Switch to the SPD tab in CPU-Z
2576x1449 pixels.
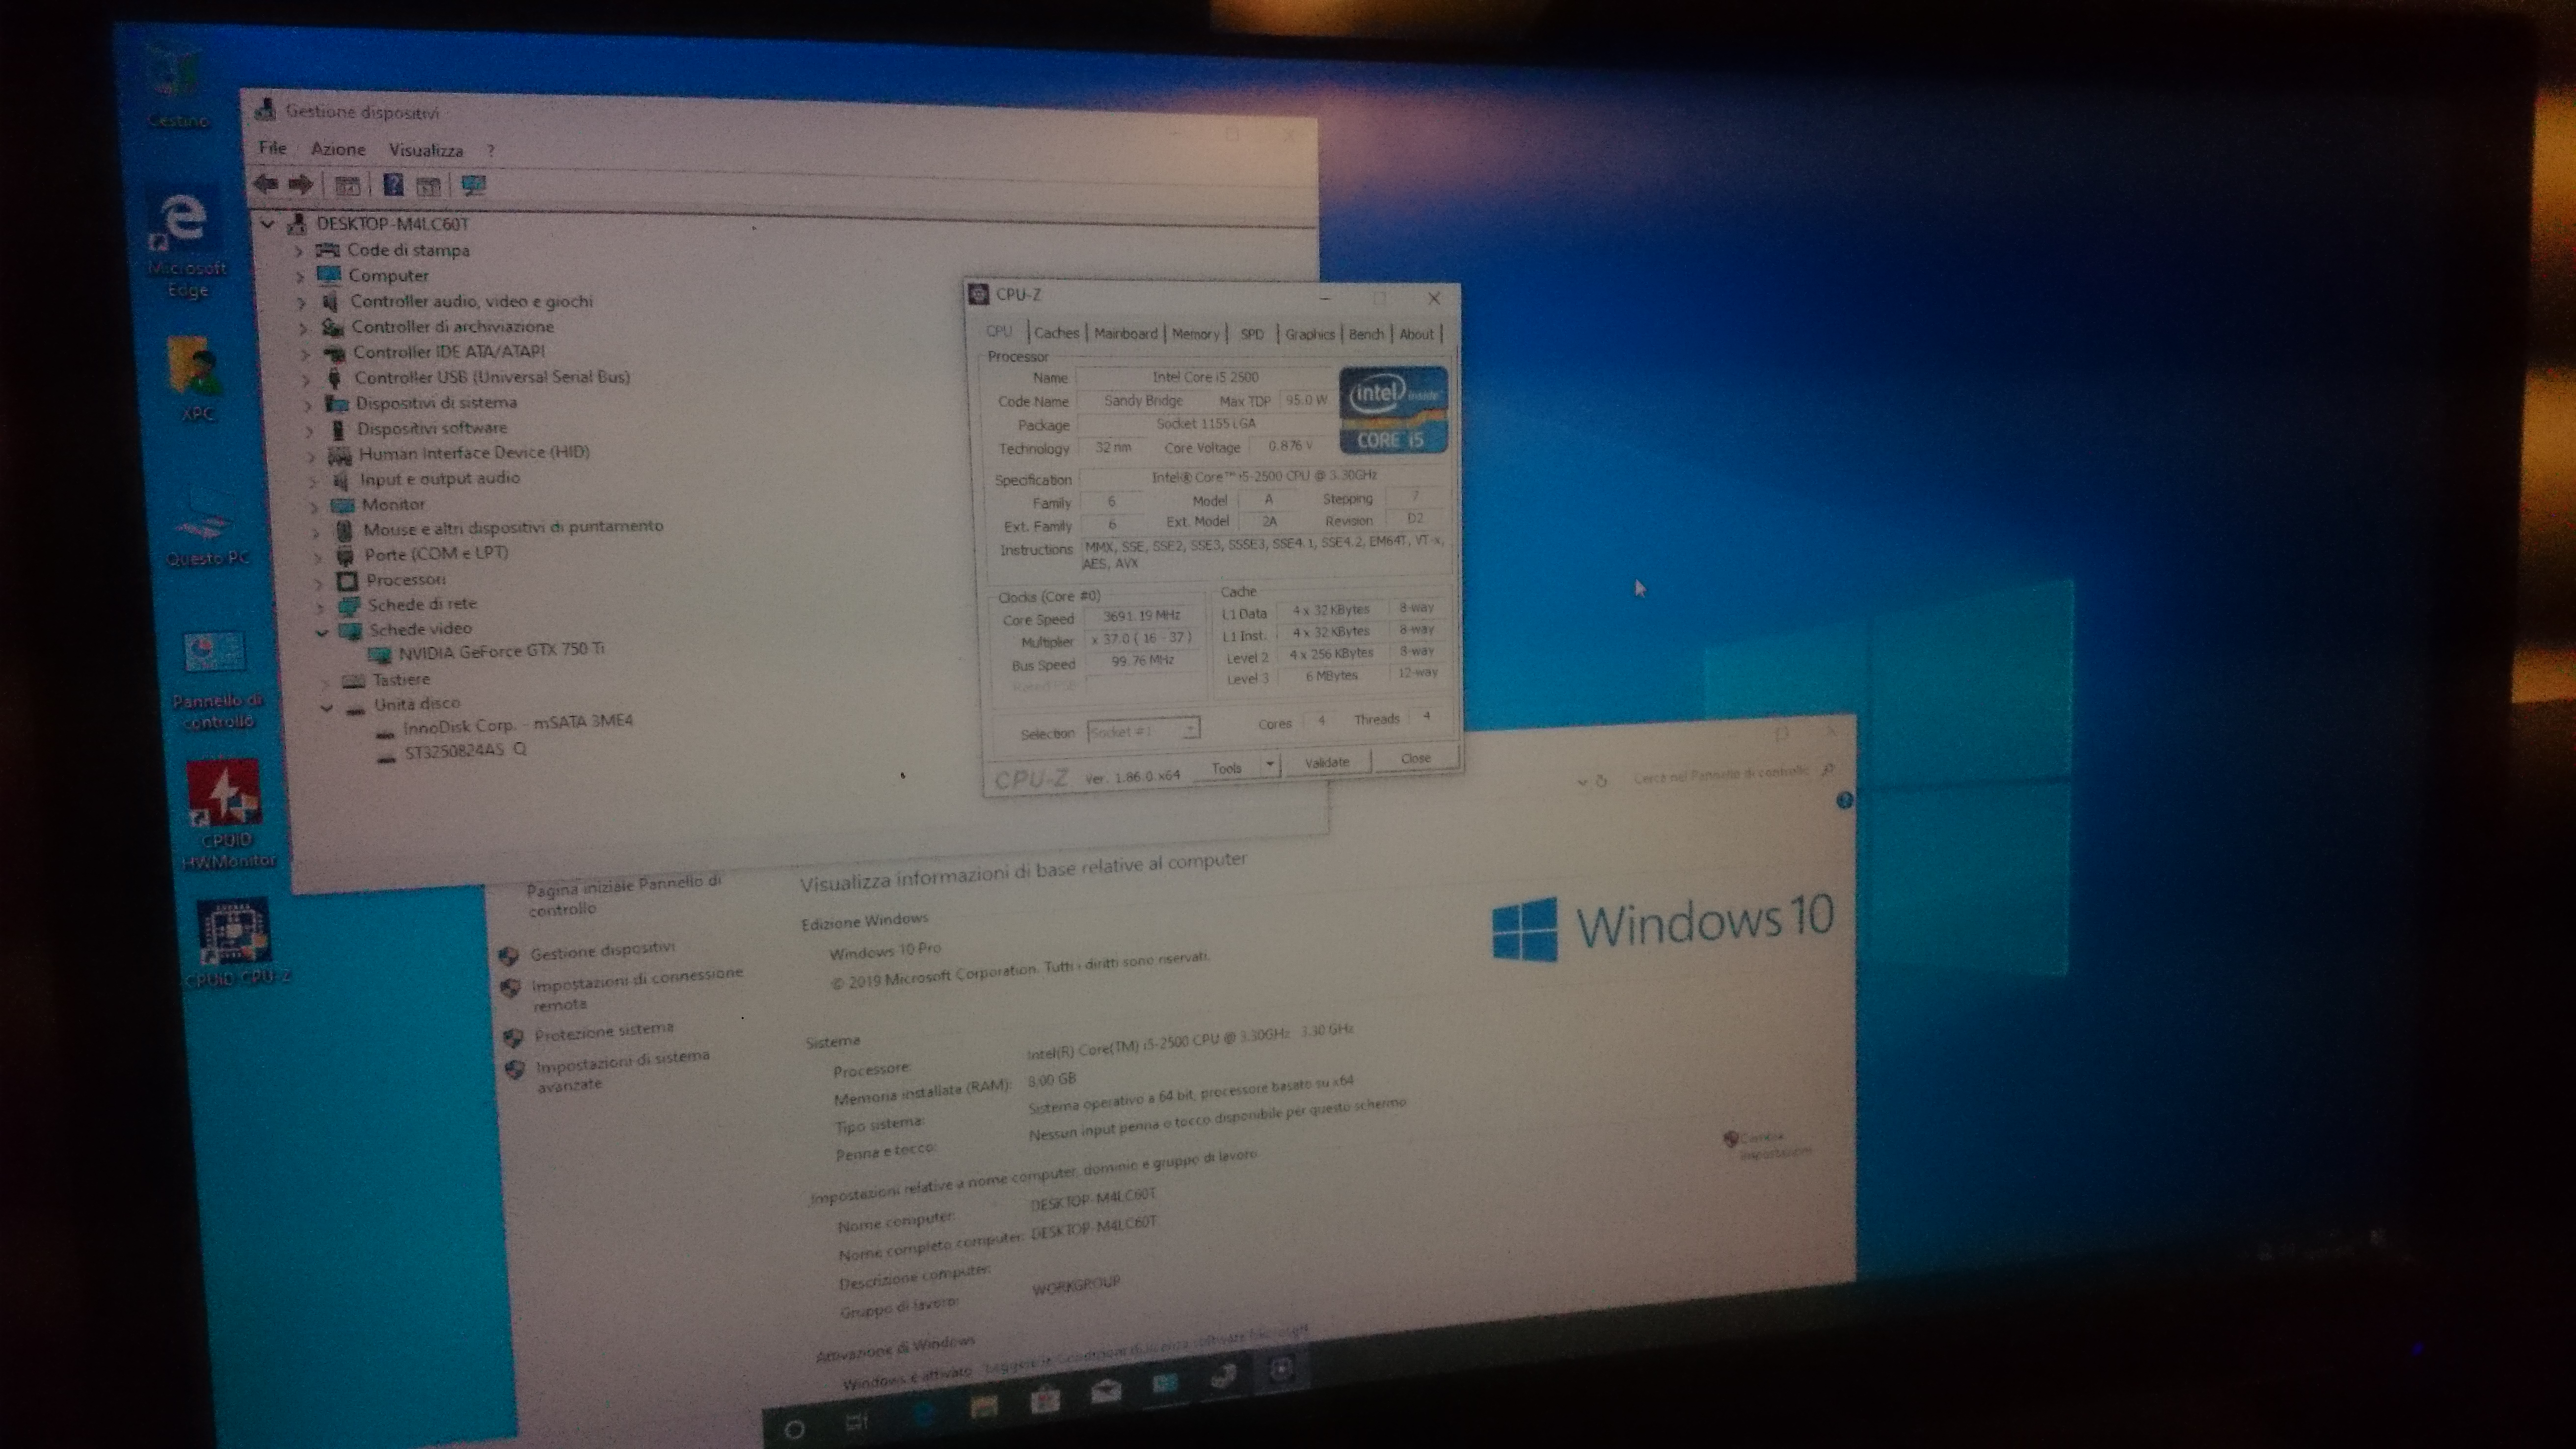(1252, 334)
